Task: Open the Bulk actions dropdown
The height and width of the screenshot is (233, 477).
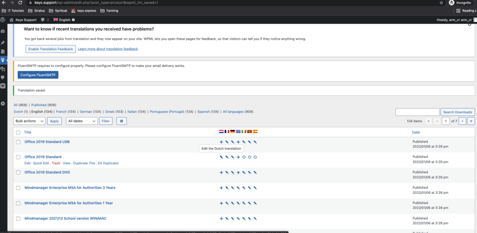Action: tap(29, 121)
